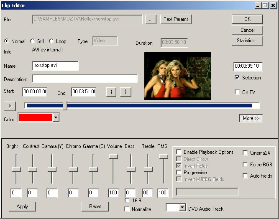Click the Treble slider handle

148,169
